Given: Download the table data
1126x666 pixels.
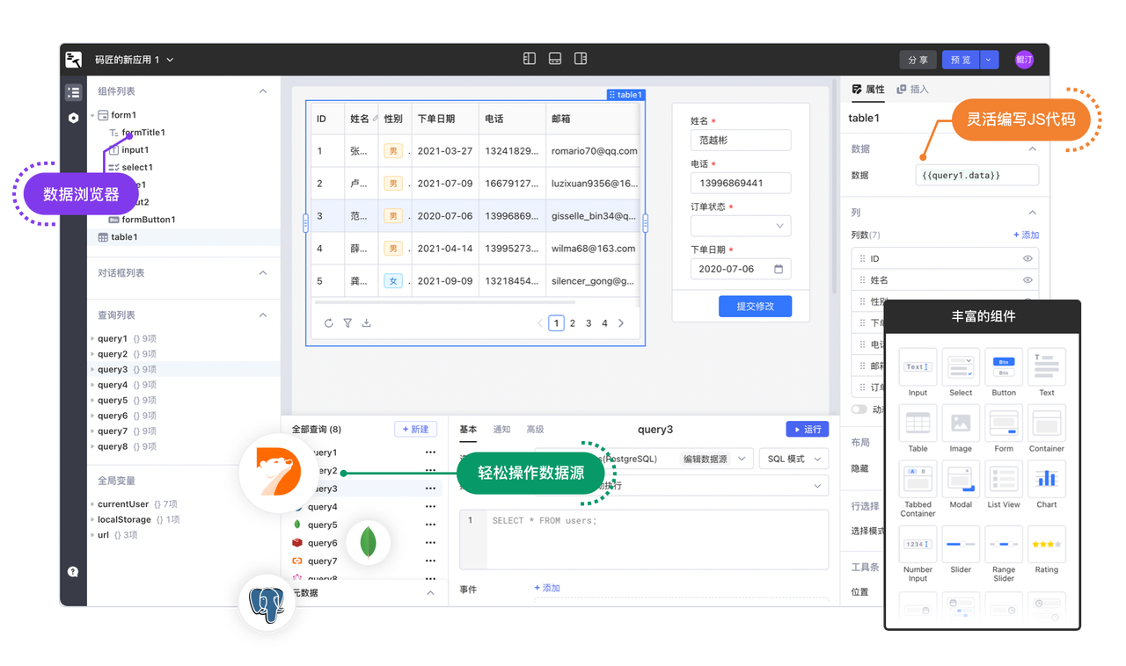Looking at the screenshot, I should point(367,323).
